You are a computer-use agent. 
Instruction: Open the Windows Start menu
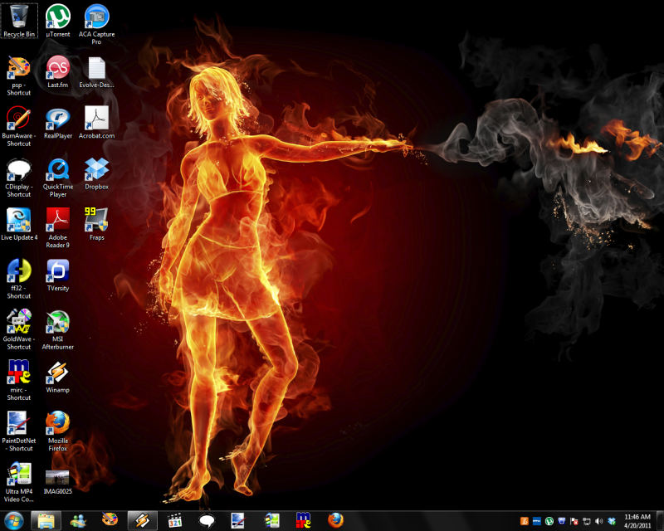13,520
